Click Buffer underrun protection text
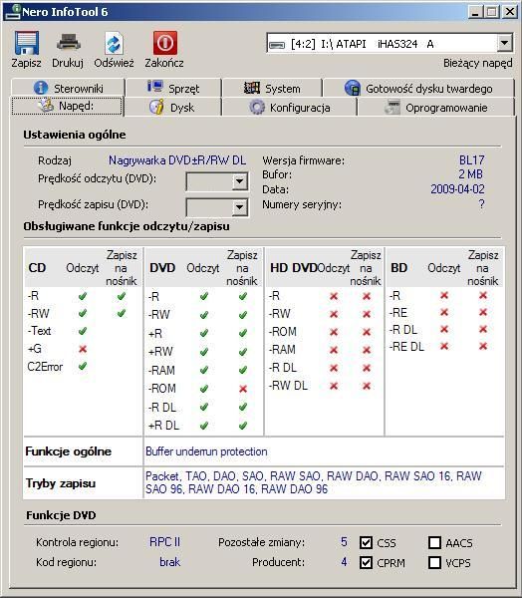Viewport: 522px width, 598px height. pyautogui.click(x=206, y=451)
